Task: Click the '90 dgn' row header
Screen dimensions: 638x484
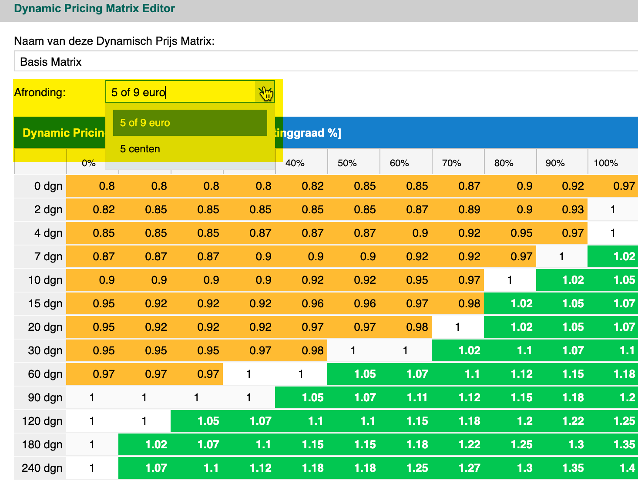Action: 40,397
